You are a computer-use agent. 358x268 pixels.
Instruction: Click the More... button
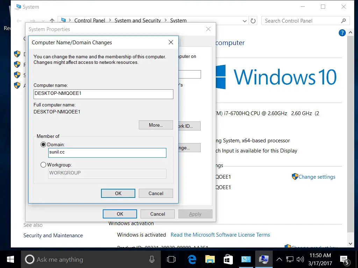point(156,125)
